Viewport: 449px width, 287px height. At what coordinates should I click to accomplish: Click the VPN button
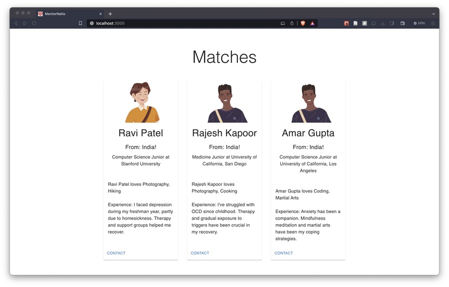pos(419,23)
